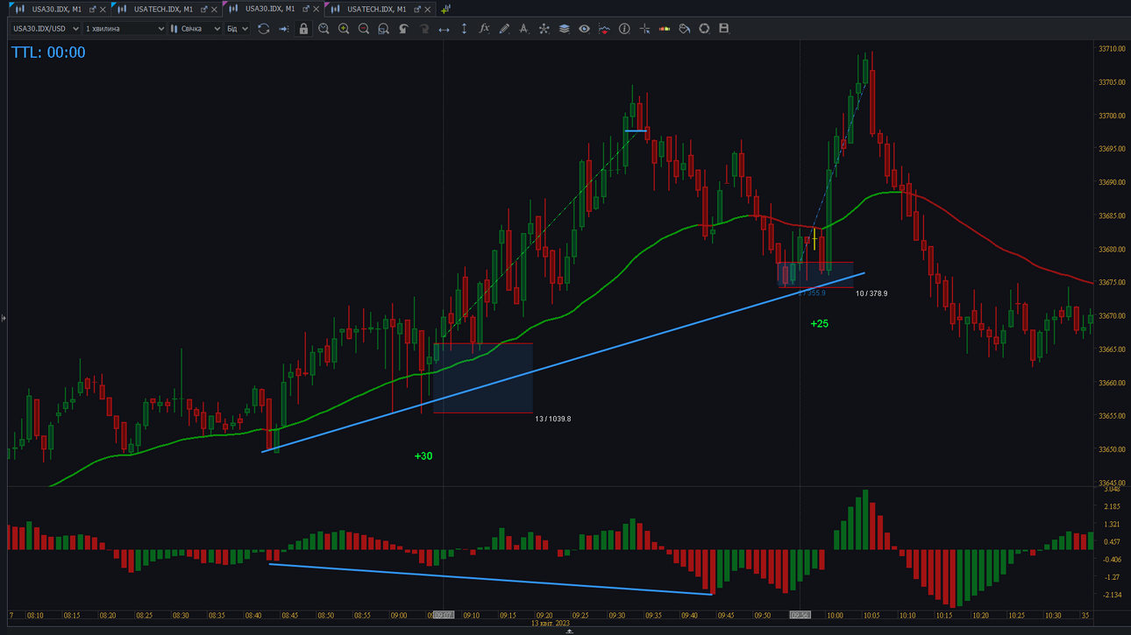Click the red-filled chart line icon
Viewport: 1131px width, 635px height.
point(604,29)
